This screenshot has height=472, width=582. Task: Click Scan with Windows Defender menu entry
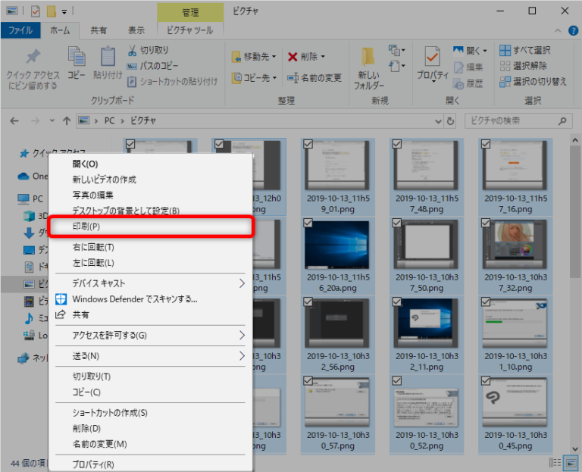coord(135,299)
